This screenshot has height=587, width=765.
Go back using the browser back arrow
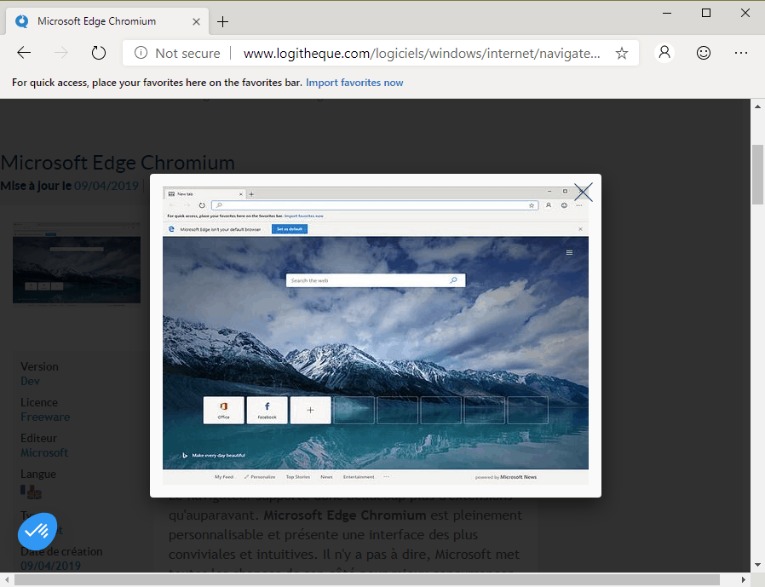coord(24,53)
